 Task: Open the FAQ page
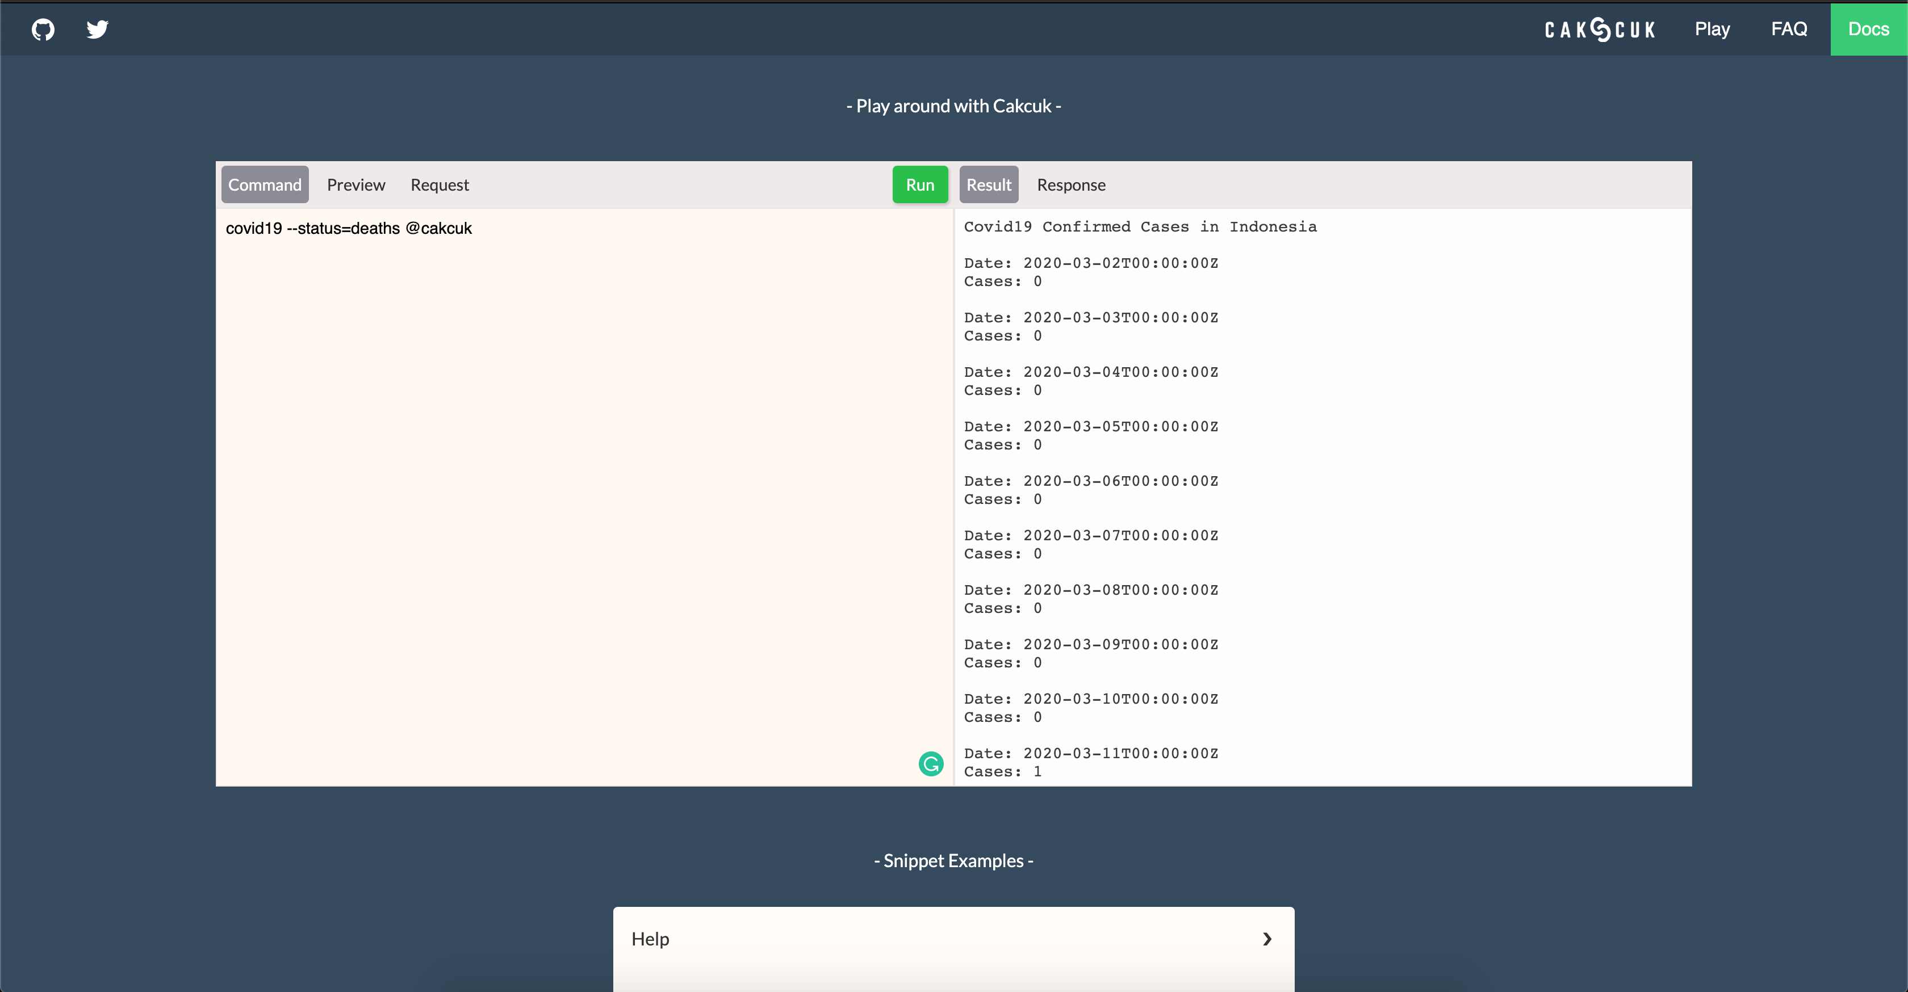tap(1789, 29)
